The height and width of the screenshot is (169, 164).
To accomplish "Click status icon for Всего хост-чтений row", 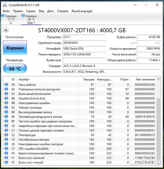I will 6,162.
